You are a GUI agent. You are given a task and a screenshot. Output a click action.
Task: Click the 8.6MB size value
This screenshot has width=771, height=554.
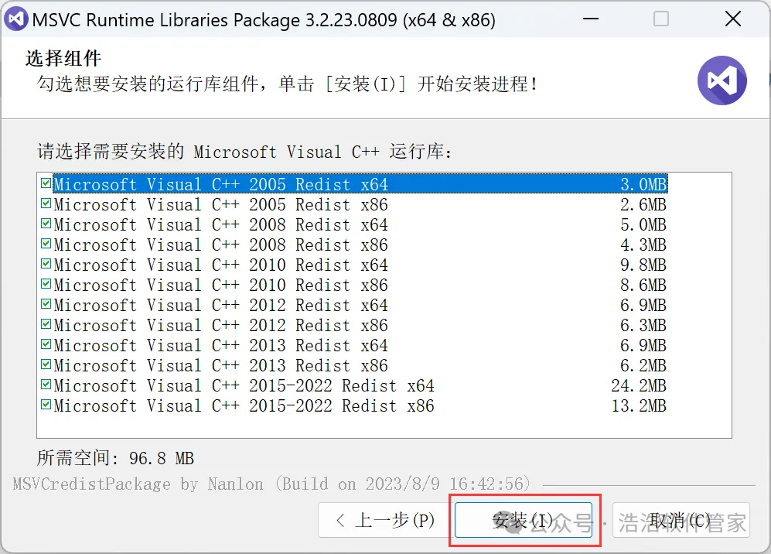pyautogui.click(x=643, y=286)
